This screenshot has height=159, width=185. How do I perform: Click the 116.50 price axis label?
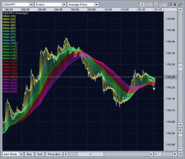(170, 19)
